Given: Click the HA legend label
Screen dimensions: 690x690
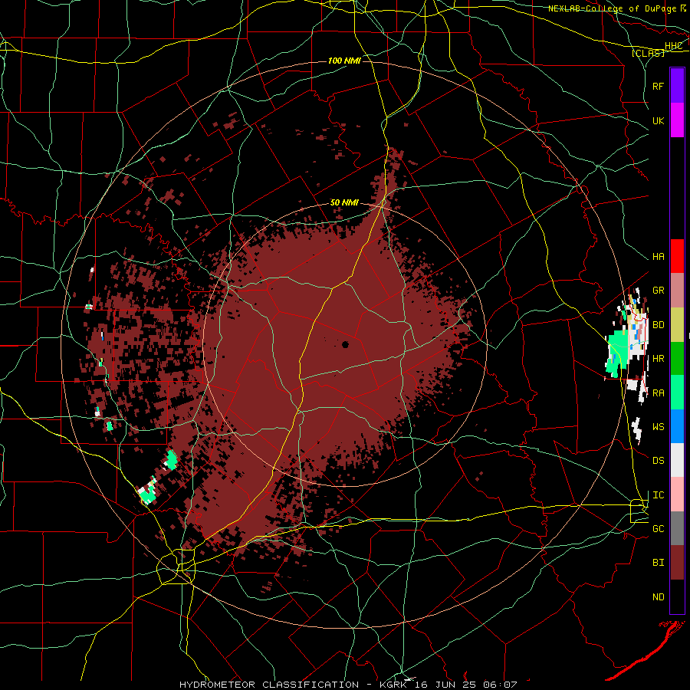Looking at the screenshot, I should [659, 256].
